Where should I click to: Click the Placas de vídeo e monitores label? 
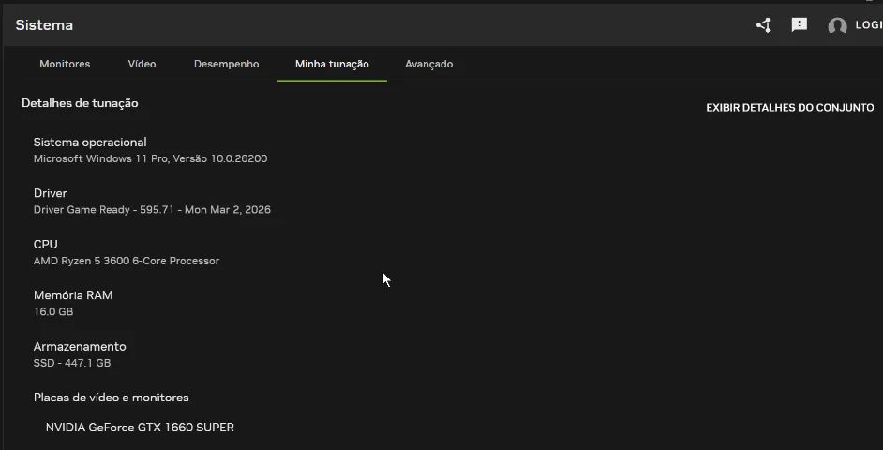pyautogui.click(x=112, y=397)
